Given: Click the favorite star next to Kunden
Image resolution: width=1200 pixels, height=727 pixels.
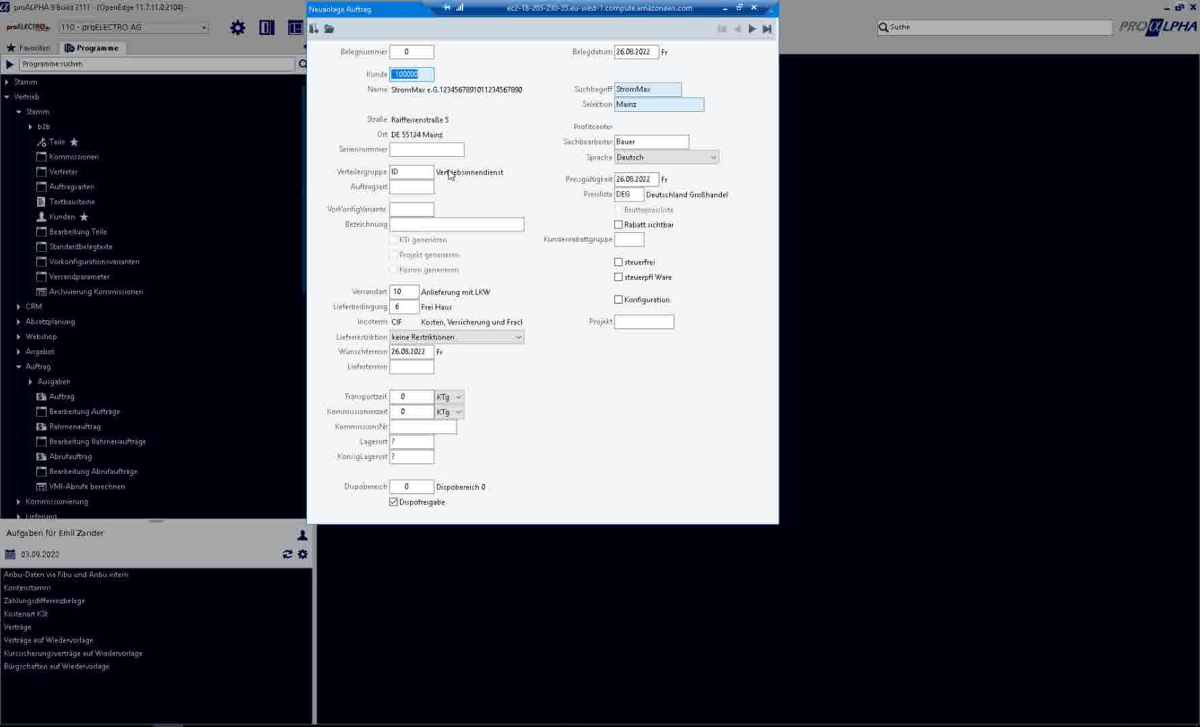Looking at the screenshot, I should pyautogui.click(x=84, y=217).
